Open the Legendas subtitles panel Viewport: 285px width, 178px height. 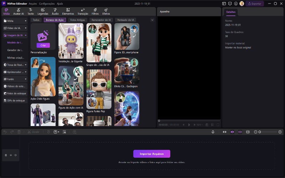click(43, 11)
